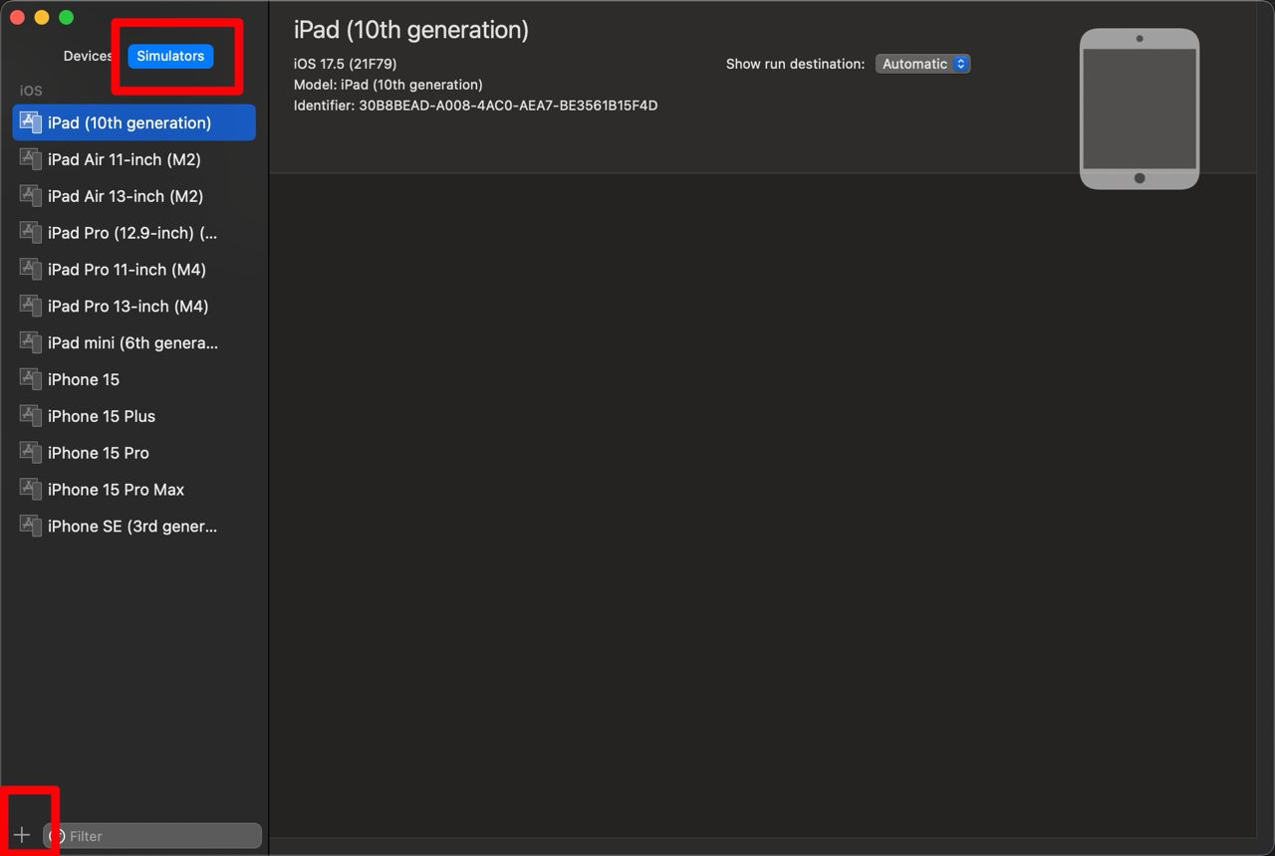Open the Show run destination dropdown
This screenshot has width=1275, height=856.
coord(922,64)
